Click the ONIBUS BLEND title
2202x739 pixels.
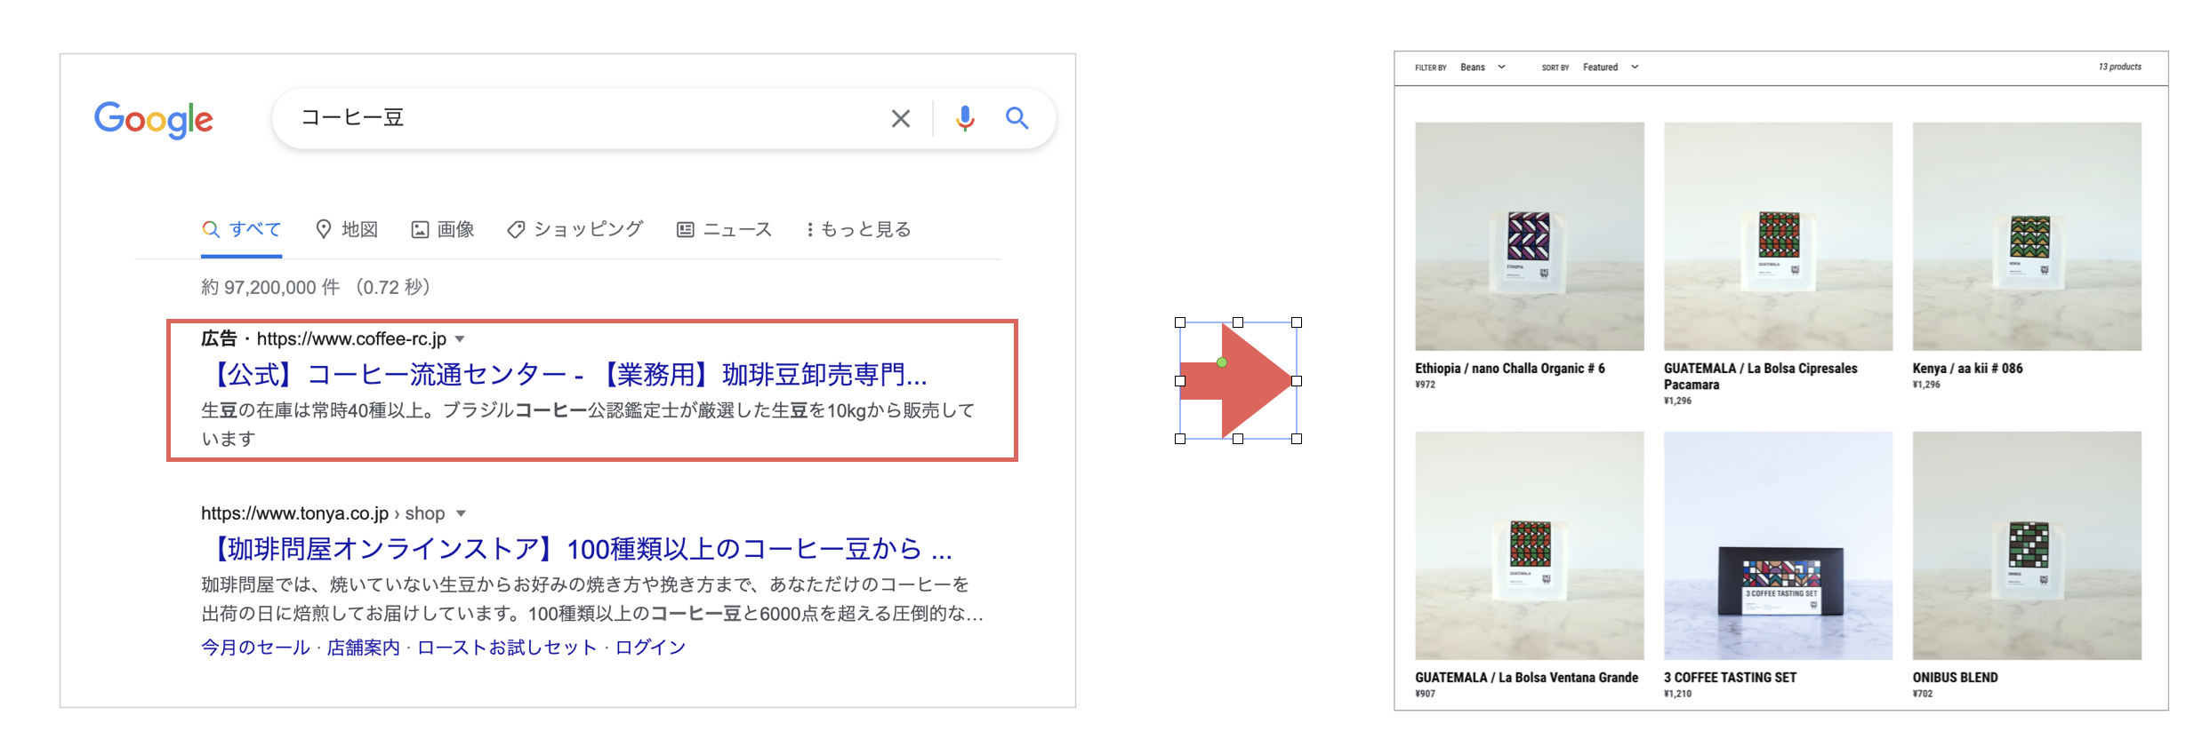[1956, 678]
